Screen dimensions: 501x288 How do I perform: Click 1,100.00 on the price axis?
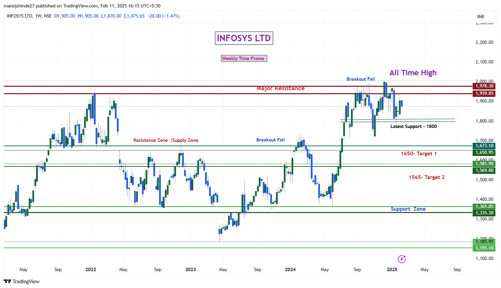[x=484, y=258]
